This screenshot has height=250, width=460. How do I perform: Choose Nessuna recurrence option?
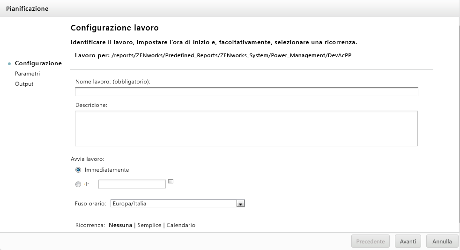[120, 225]
